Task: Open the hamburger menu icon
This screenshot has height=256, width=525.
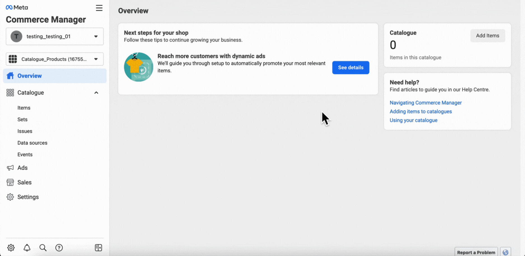Action: coord(99,8)
